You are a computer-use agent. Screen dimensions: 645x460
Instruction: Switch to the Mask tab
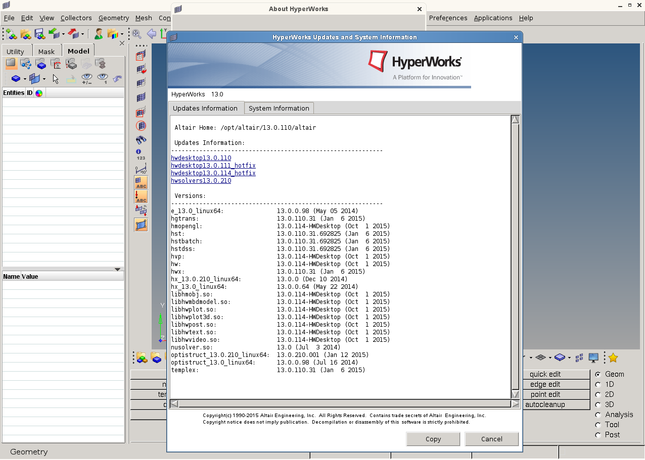[x=47, y=51]
